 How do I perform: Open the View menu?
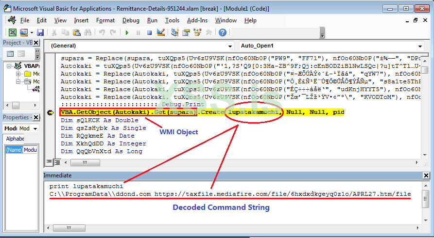[60, 20]
